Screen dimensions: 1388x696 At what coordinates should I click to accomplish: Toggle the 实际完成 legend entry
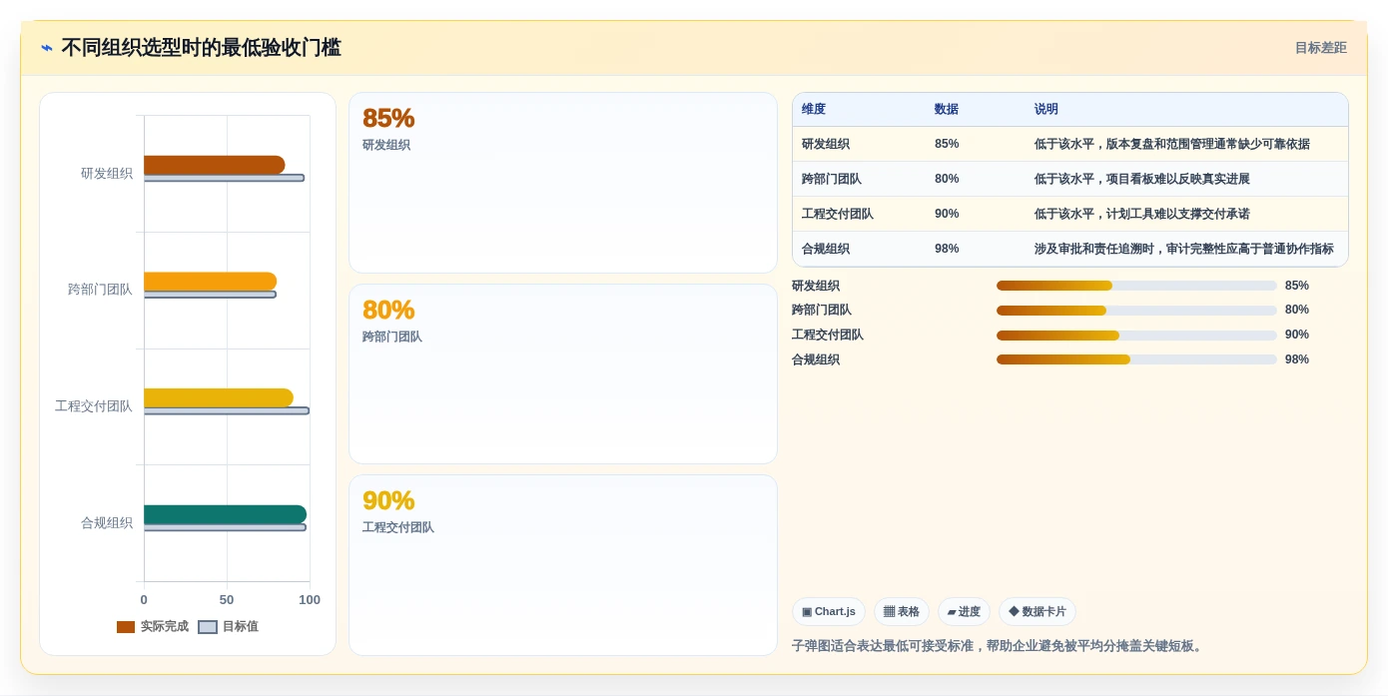(x=152, y=627)
